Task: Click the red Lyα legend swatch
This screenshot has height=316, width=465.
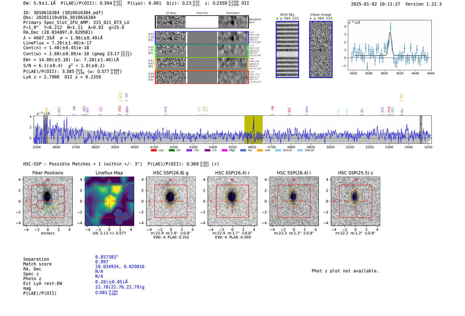Action: [x=154, y=151]
